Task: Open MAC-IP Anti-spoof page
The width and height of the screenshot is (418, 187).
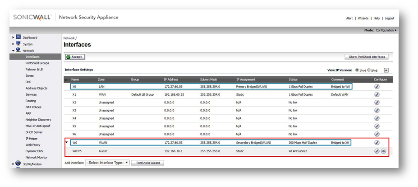Action: click(x=37, y=126)
